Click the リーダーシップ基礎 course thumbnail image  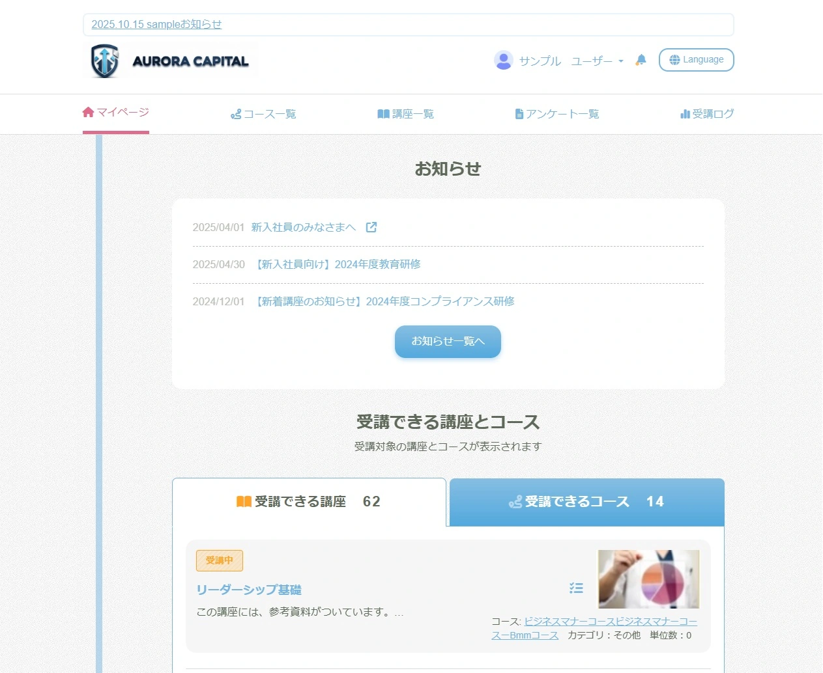tap(648, 579)
